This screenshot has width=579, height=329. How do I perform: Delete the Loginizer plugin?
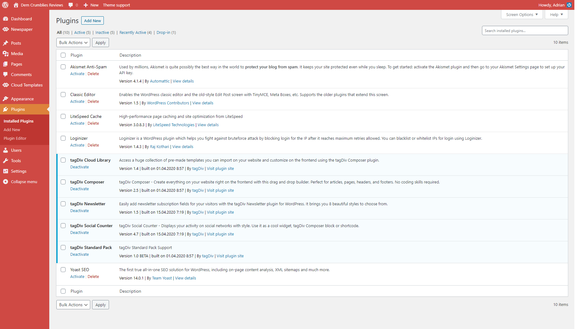click(x=93, y=145)
